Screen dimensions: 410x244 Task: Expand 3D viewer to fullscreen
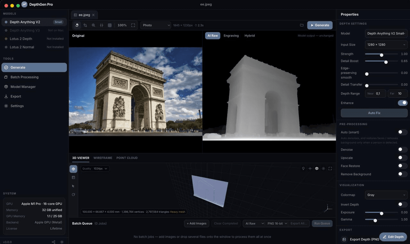pos(330,169)
